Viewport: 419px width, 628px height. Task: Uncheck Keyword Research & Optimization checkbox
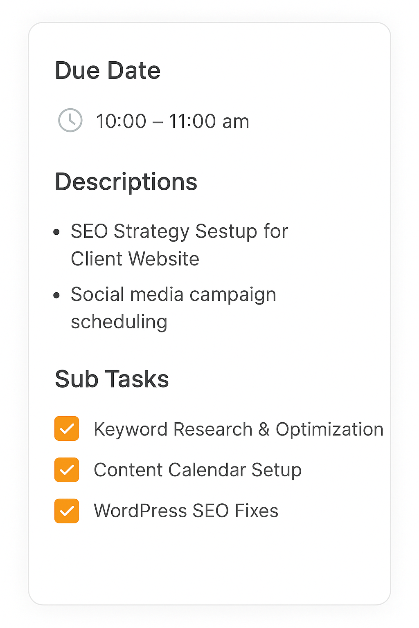point(67,428)
